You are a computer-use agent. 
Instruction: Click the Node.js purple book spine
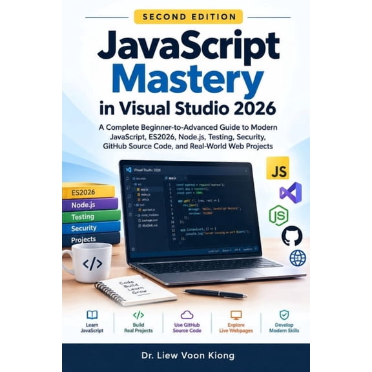pyautogui.click(x=90, y=204)
